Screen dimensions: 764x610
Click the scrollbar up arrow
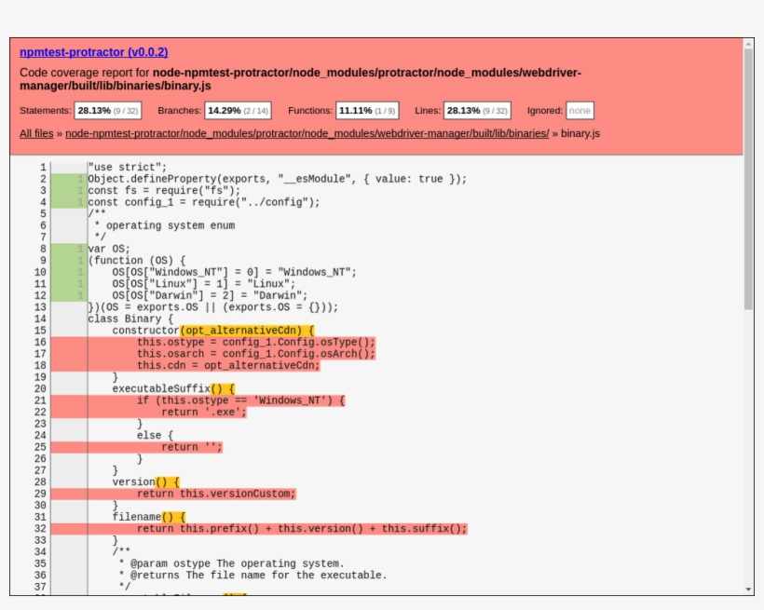(748, 43)
